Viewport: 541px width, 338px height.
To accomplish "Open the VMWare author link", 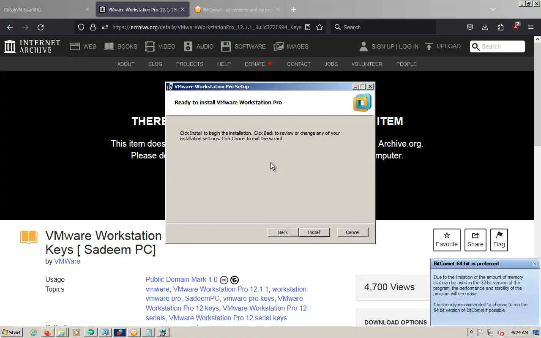I will 67,261.
